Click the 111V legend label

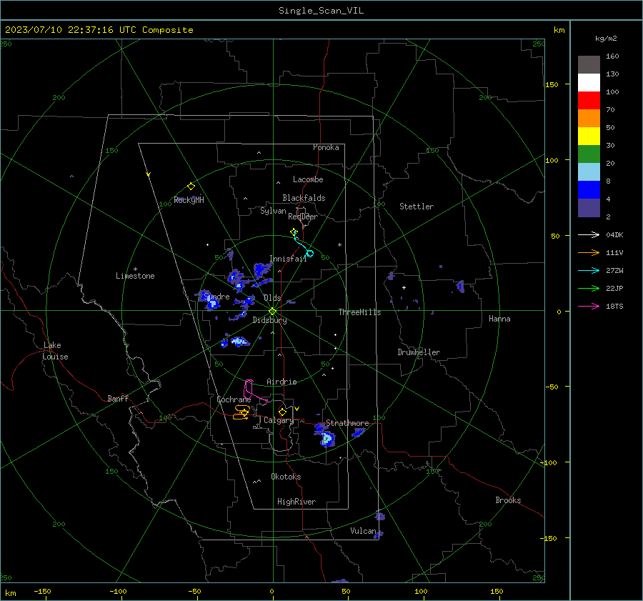coord(614,253)
